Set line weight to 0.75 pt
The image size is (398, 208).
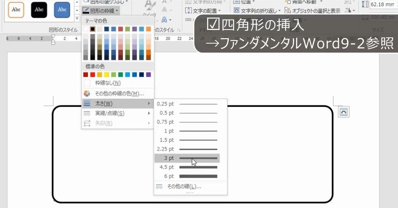187,122
